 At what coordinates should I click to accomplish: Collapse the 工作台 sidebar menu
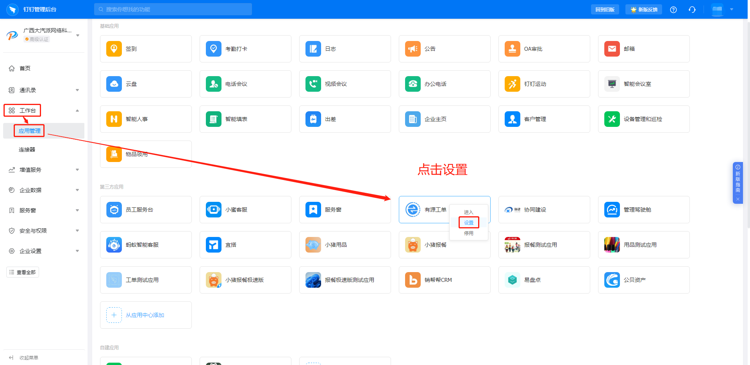tap(77, 110)
